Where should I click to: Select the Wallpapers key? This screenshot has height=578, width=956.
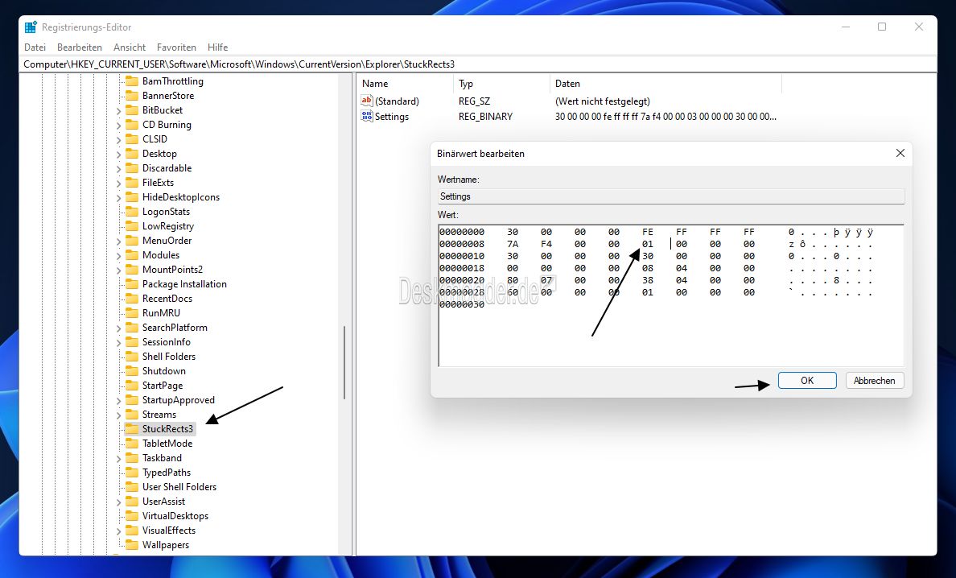coord(166,545)
